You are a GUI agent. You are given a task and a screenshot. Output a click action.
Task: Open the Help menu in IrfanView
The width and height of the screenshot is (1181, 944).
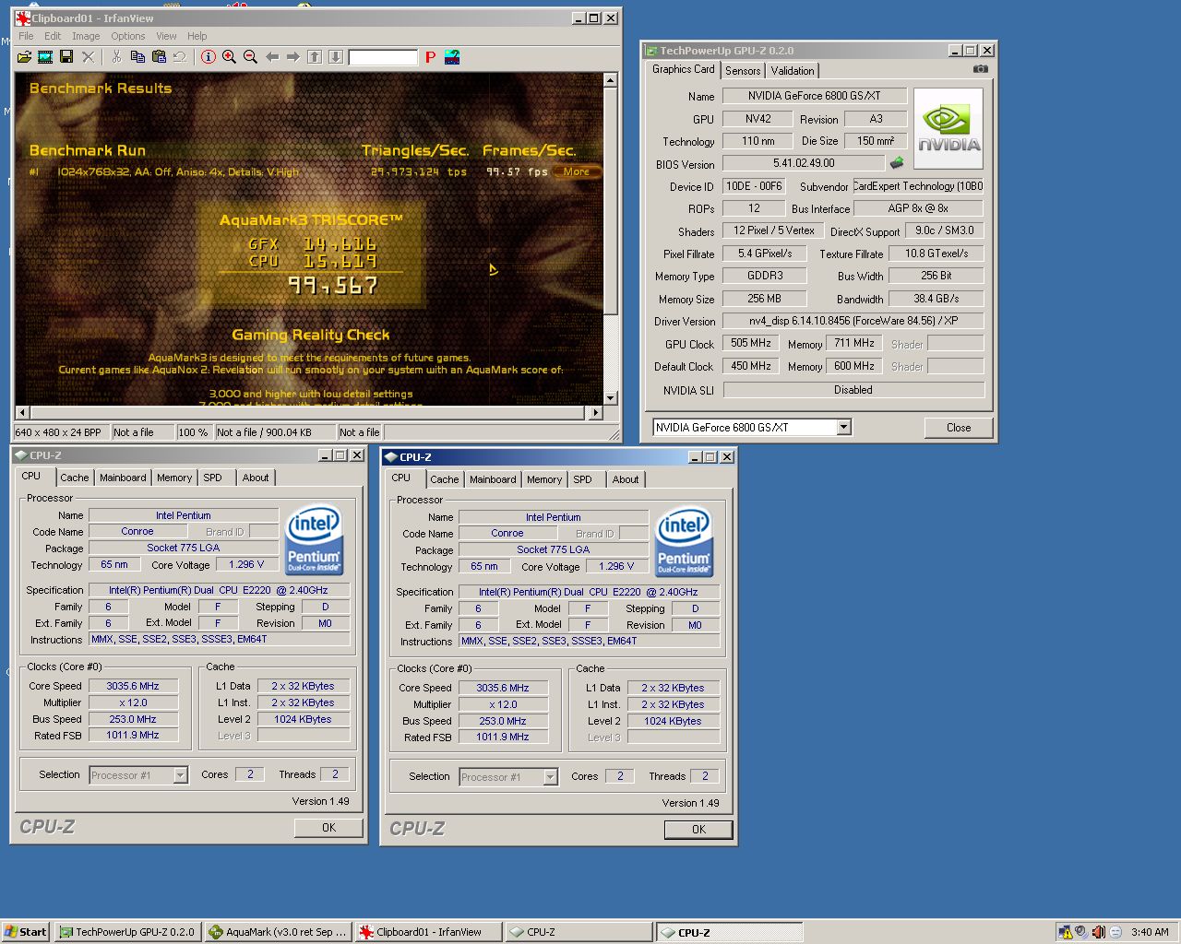(197, 36)
